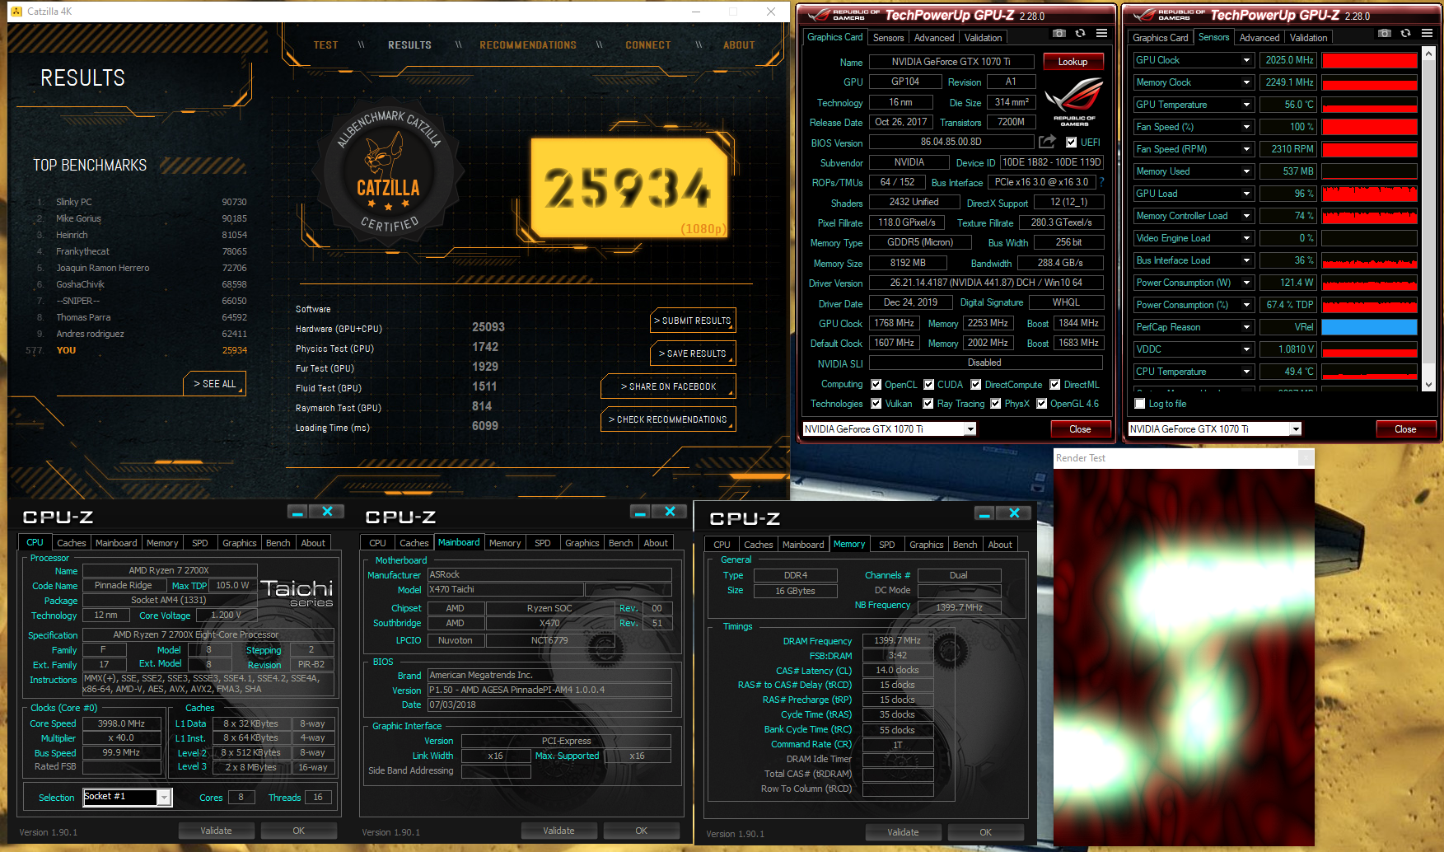Click scroll-down arrow in GPU-Z Sensors list
This screenshot has height=852, width=1444.
coord(1428,384)
